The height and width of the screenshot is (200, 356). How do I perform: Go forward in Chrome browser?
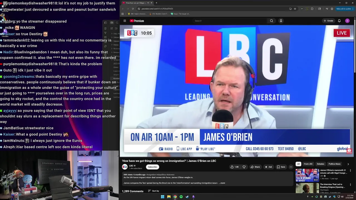128,9
